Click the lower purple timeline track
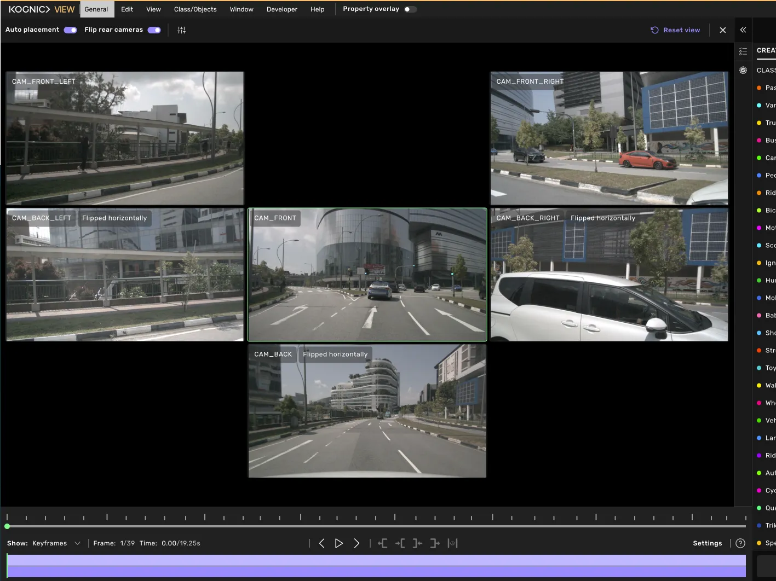776x581 pixels. point(376,572)
